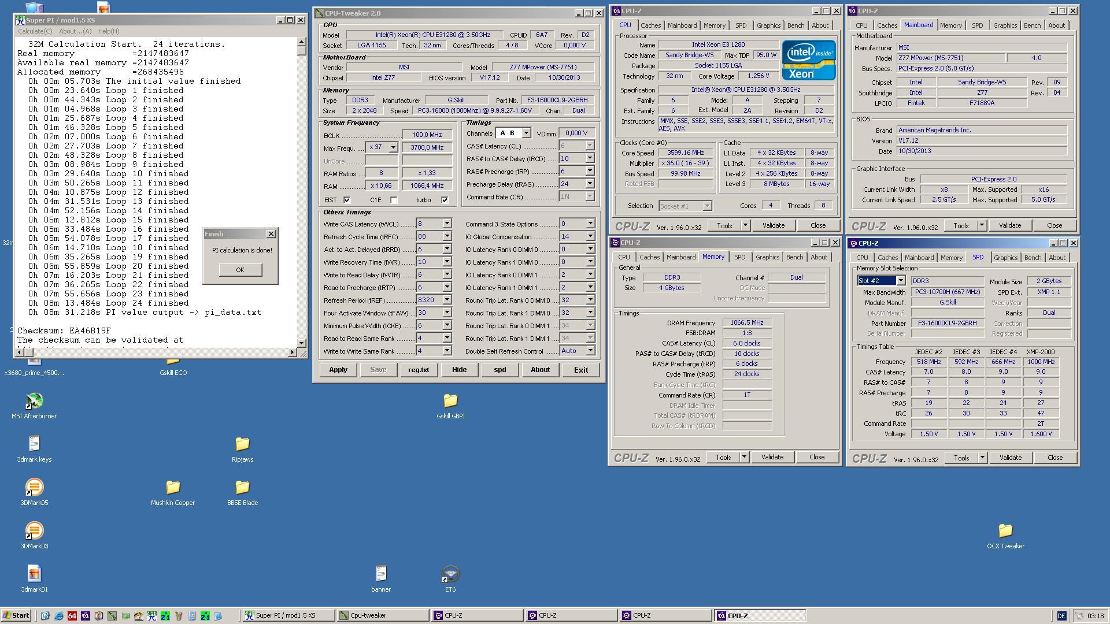Open the About...(A) menu in Super PI
Image resolution: width=1110 pixels, height=624 pixels.
point(75,31)
